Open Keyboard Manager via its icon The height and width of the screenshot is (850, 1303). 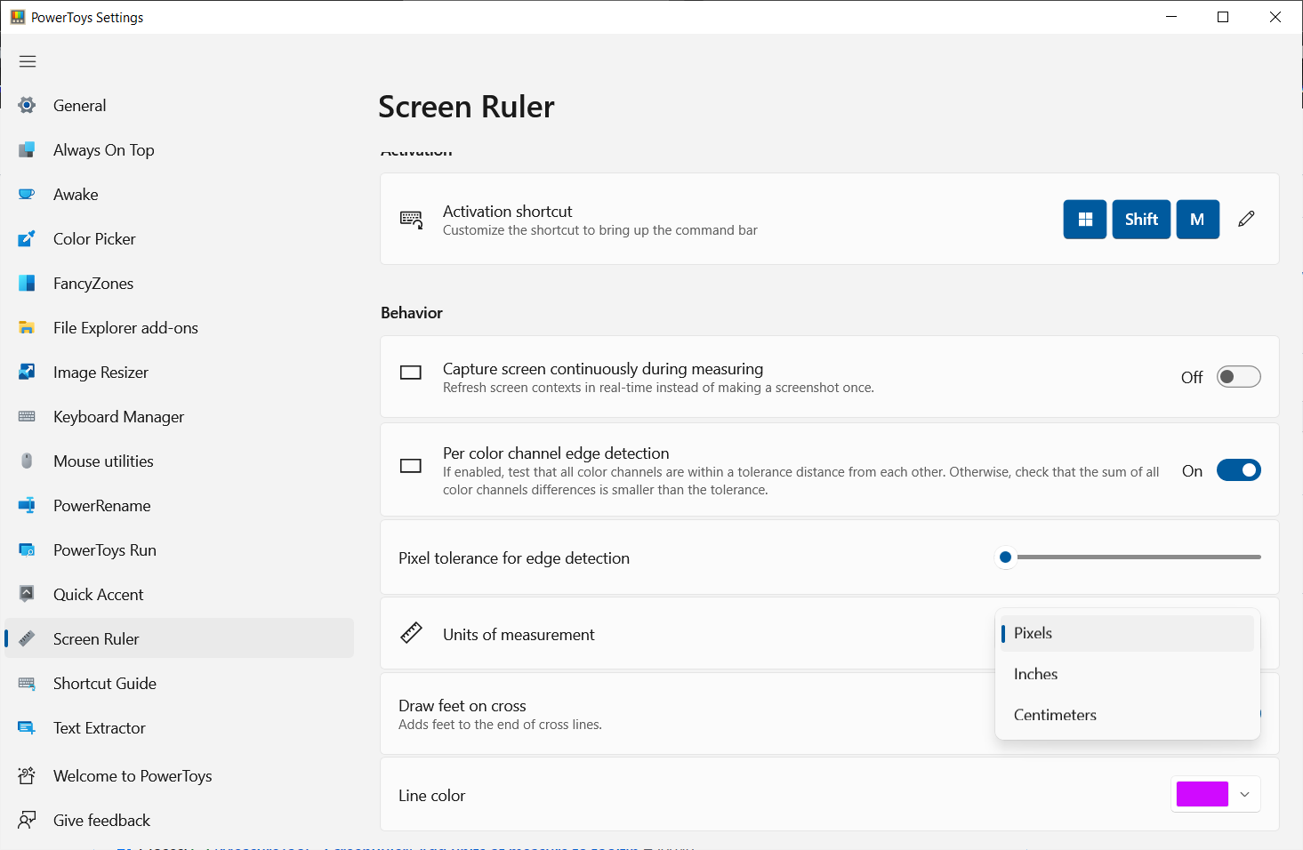coord(27,416)
